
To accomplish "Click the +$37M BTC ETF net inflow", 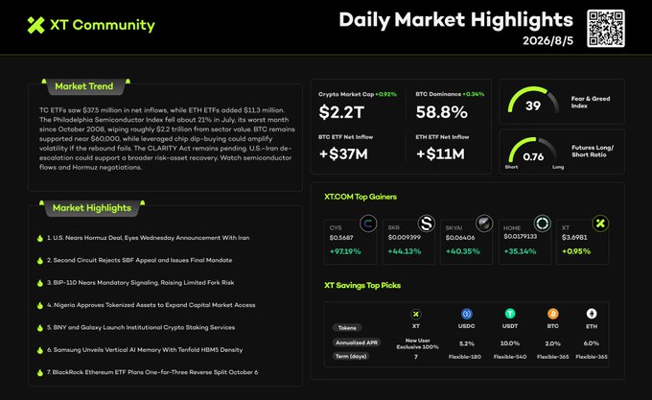I will click(343, 154).
